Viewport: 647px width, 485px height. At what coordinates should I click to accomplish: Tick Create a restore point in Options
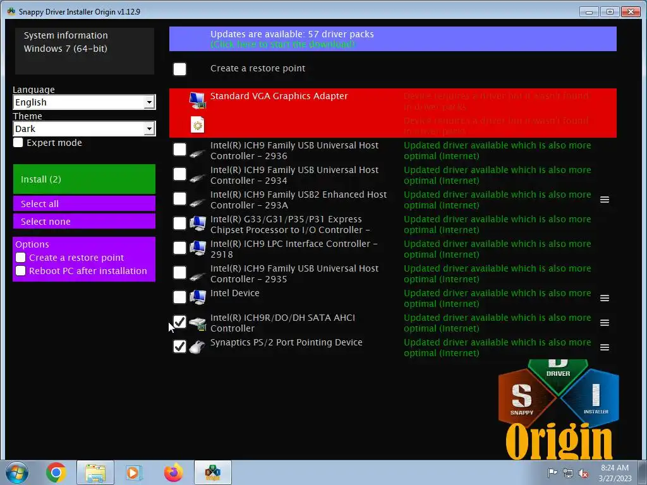point(21,258)
